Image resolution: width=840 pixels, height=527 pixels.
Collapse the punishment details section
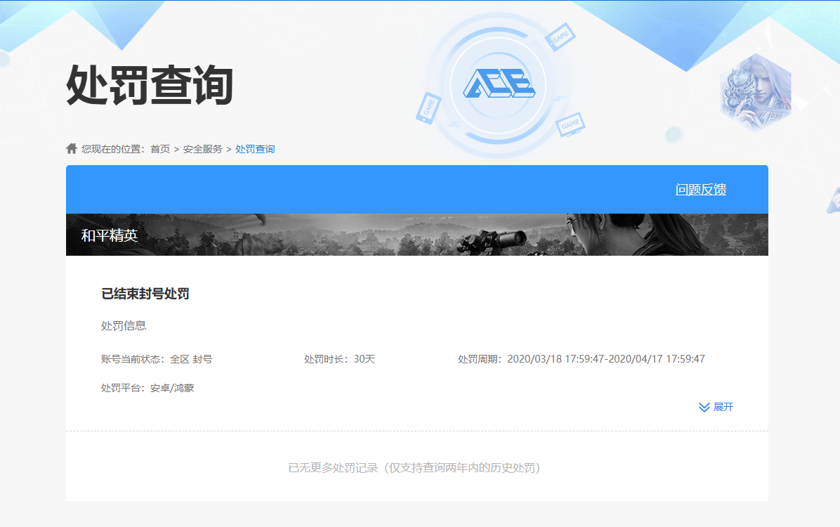[715, 408]
